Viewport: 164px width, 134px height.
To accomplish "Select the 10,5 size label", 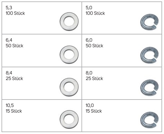I will (10, 106).
